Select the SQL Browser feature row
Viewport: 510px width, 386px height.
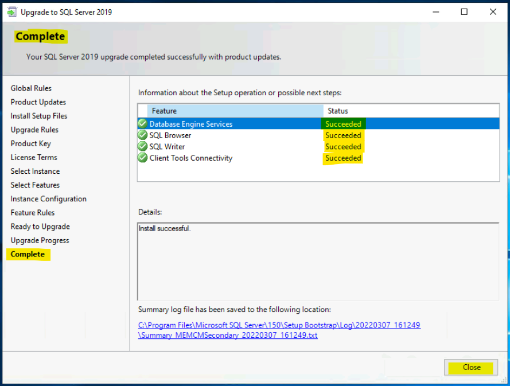318,135
